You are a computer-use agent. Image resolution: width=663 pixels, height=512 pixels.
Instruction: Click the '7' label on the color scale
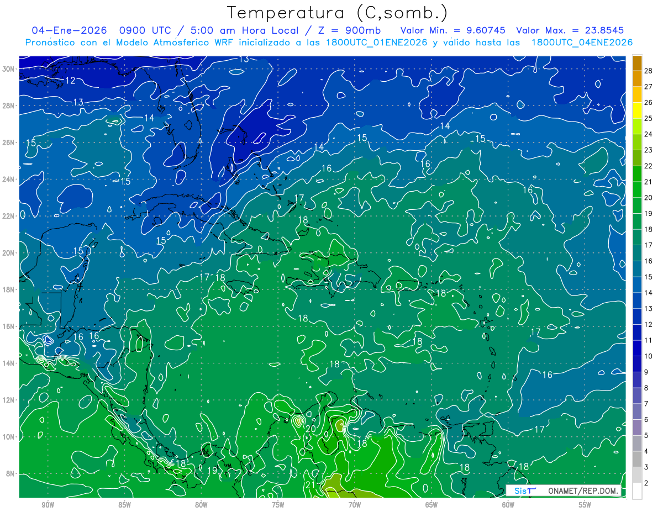coord(646,404)
